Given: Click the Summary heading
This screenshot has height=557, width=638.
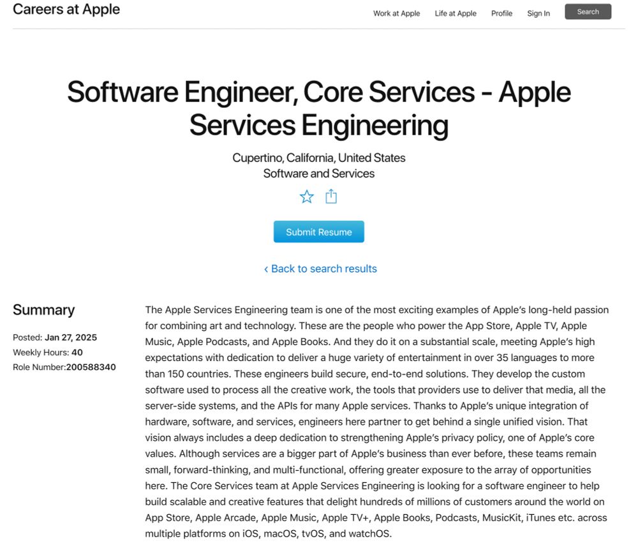Looking at the screenshot, I should click(43, 310).
